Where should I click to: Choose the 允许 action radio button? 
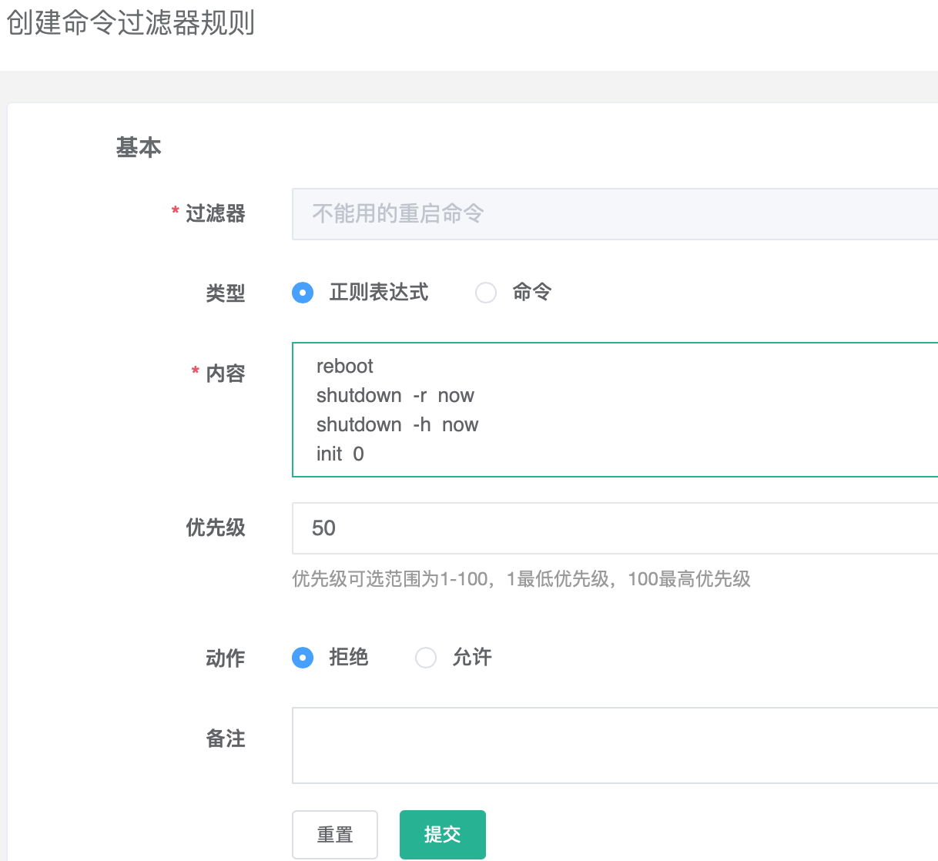click(426, 658)
